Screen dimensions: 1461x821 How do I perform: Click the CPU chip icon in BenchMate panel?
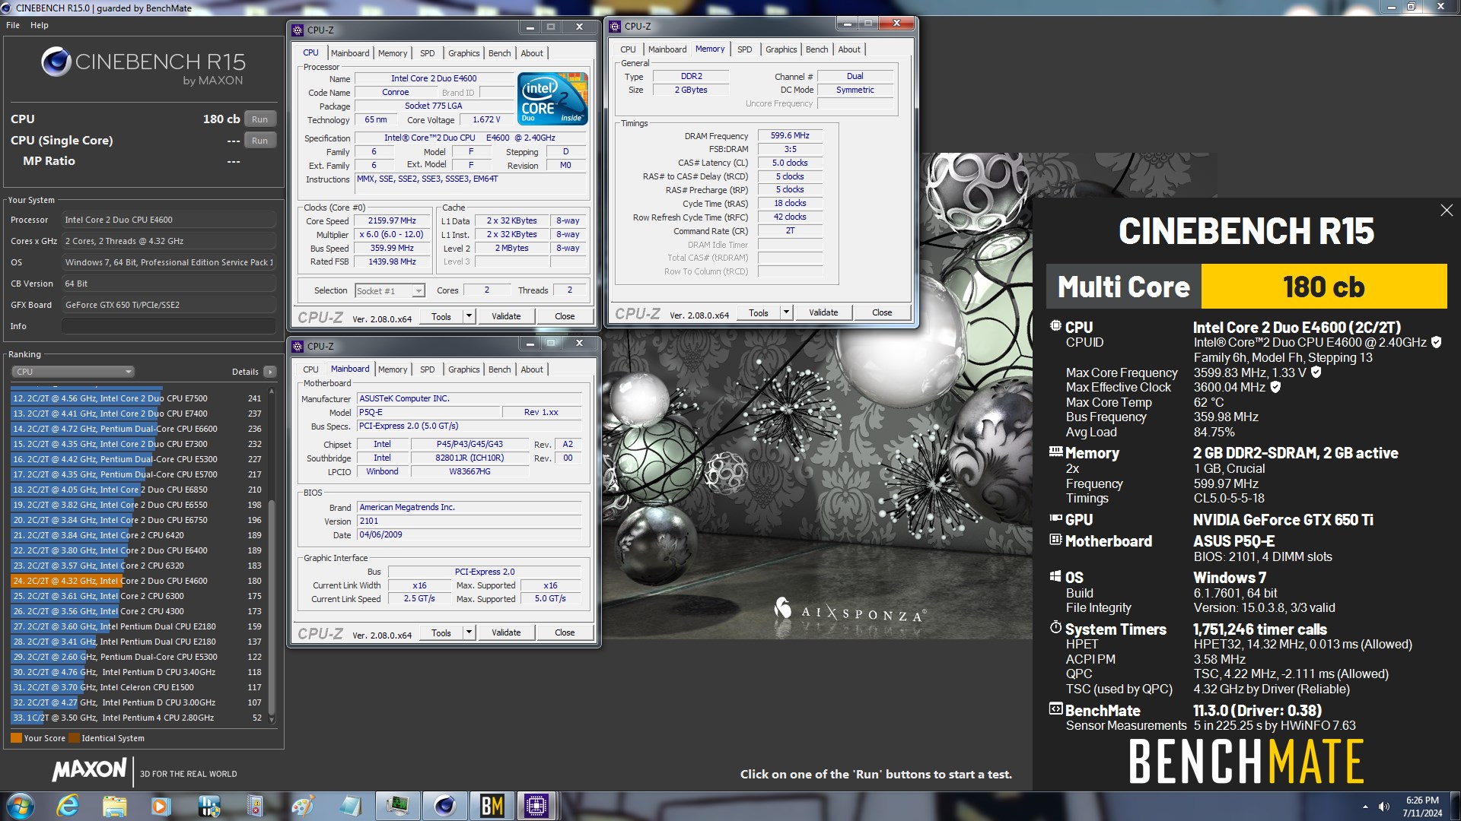click(1055, 326)
